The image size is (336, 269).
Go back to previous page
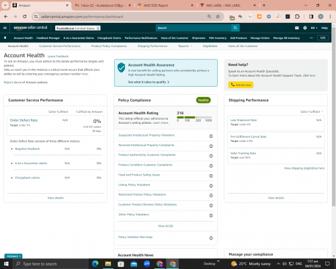click(x=6, y=17)
